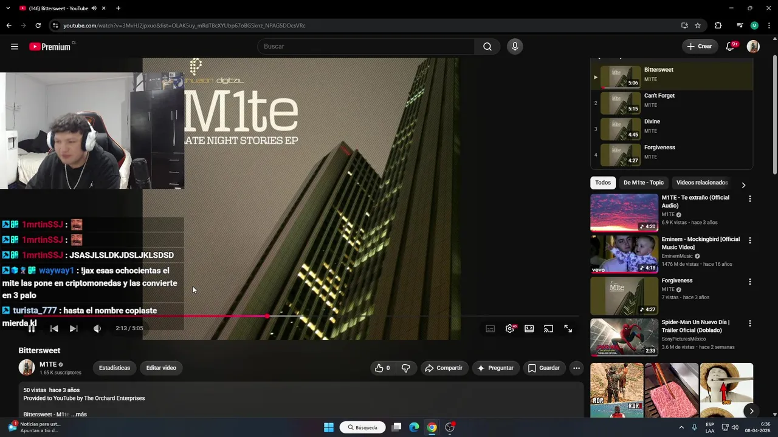The image size is (778, 437).
Task: Open YouTube account avatar menu
Action: (753, 47)
